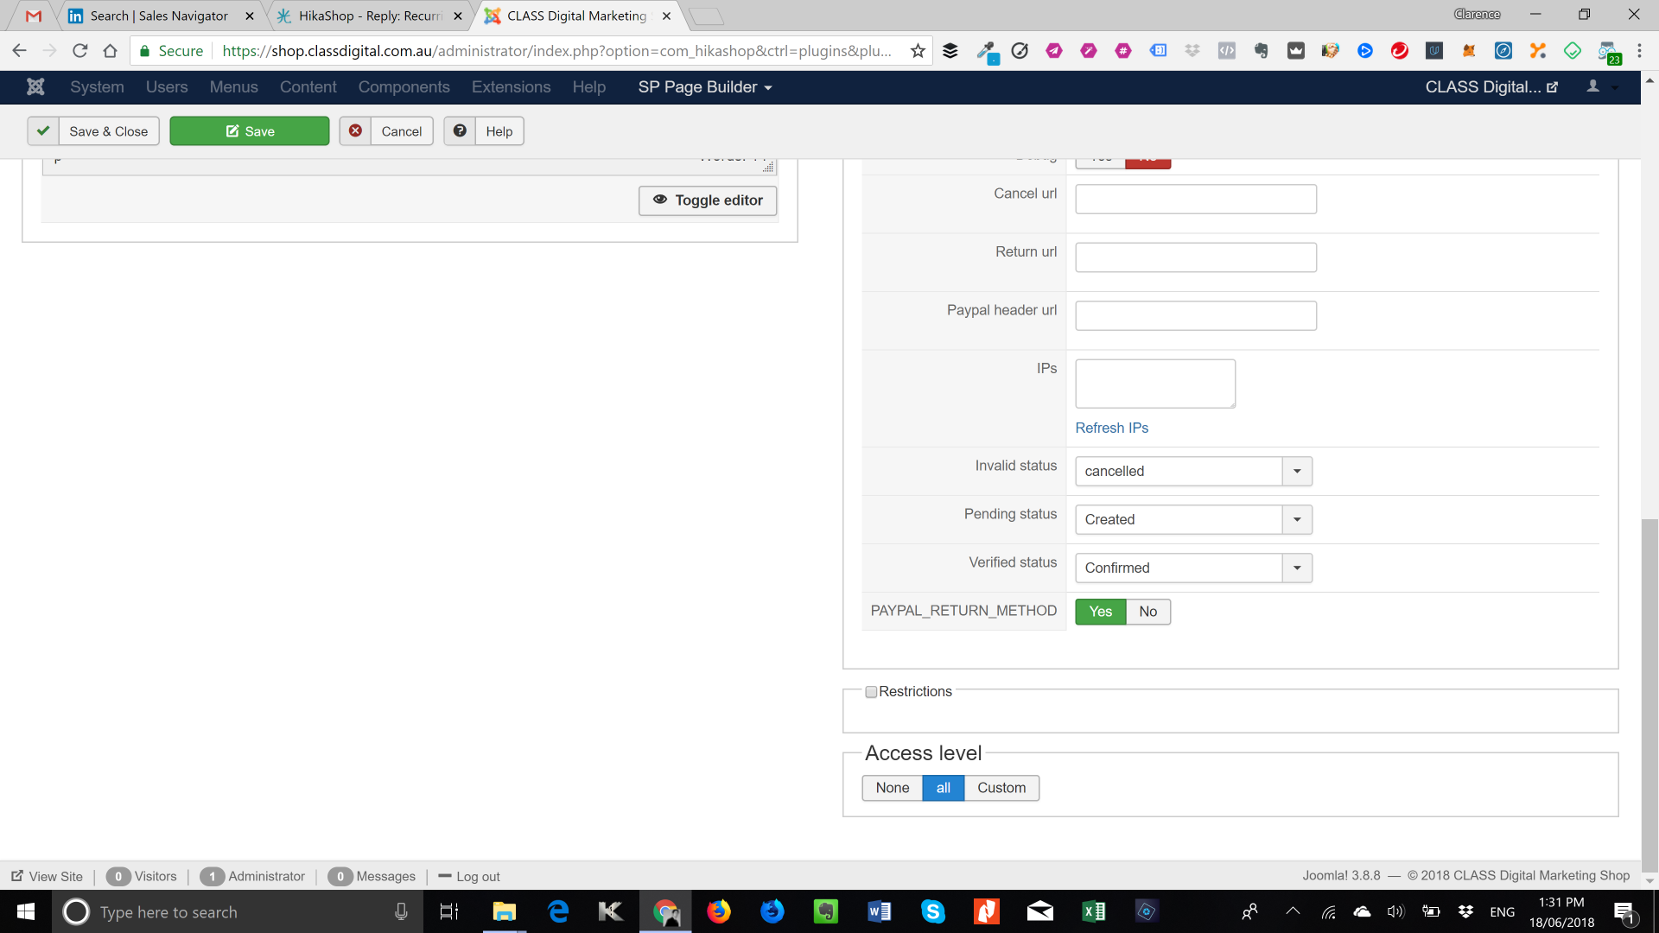Tick the Restrictions checkbox

click(x=871, y=692)
